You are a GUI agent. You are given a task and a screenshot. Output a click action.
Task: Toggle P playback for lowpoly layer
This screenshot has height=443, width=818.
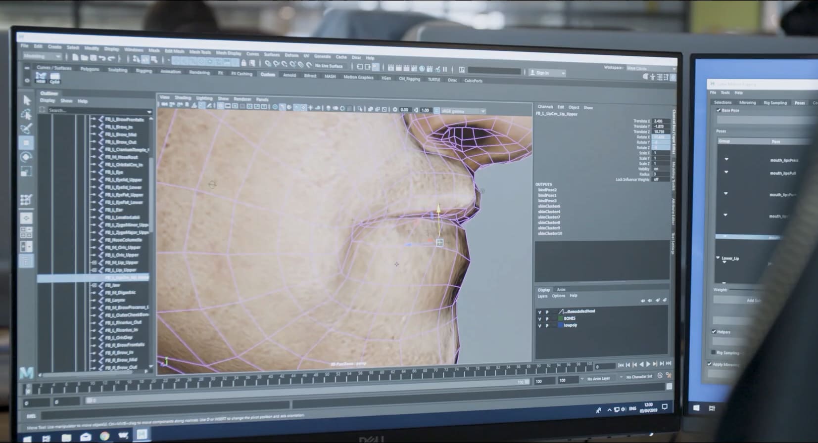click(x=547, y=326)
